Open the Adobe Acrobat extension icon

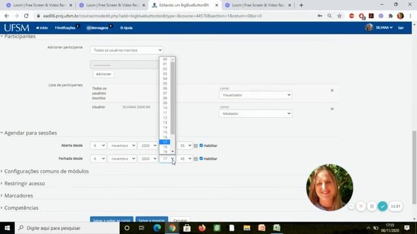pyautogui.click(x=371, y=16)
